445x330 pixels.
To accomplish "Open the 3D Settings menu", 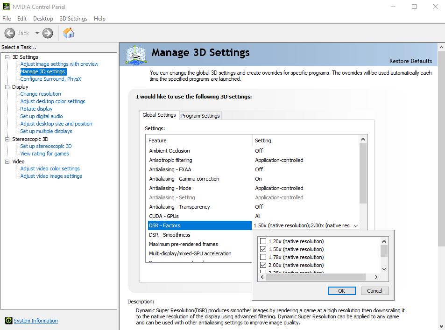I will (73, 19).
